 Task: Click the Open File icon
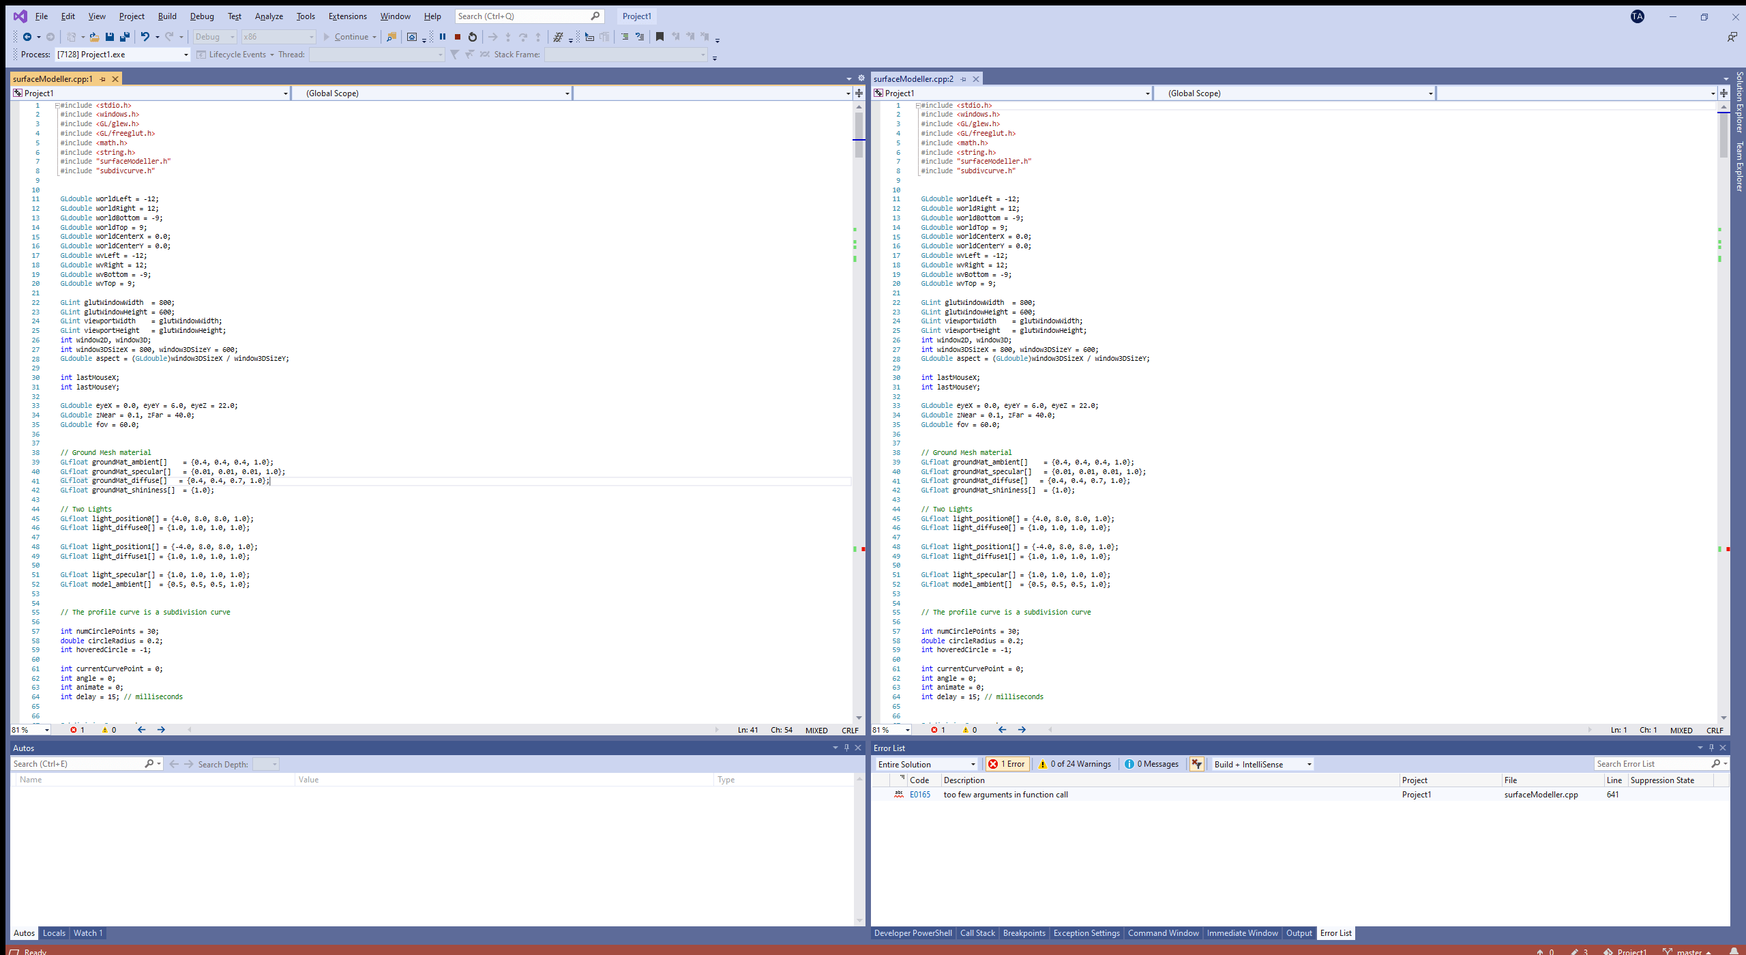tap(94, 37)
